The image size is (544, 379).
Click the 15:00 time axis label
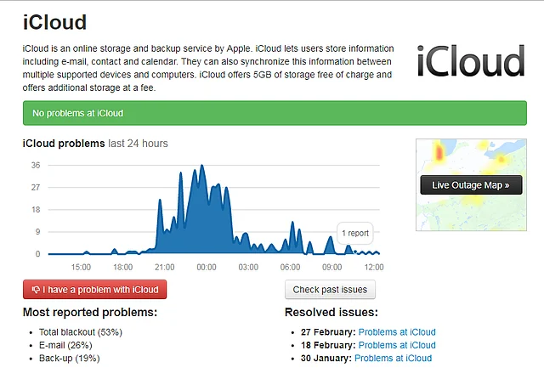(x=81, y=268)
